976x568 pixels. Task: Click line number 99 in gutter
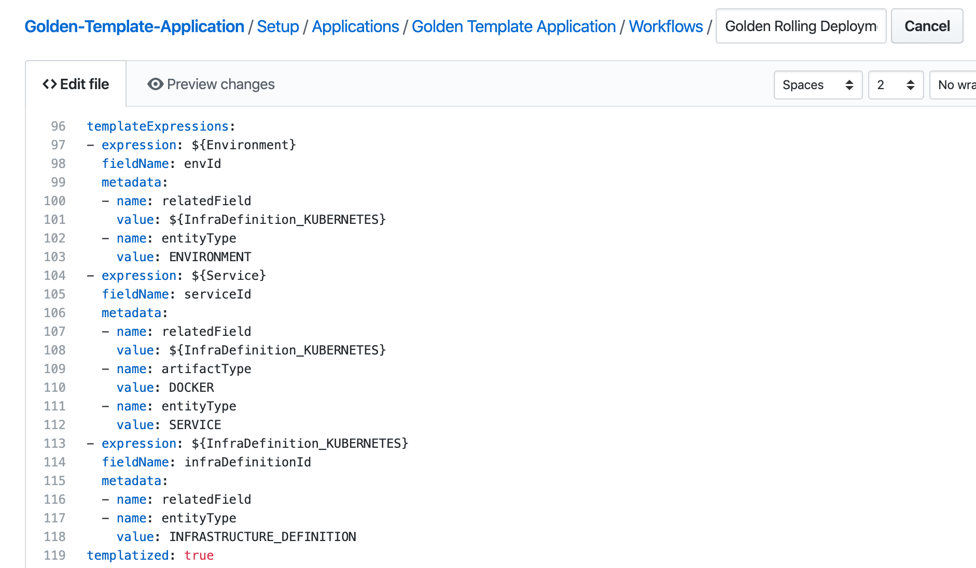[58, 182]
